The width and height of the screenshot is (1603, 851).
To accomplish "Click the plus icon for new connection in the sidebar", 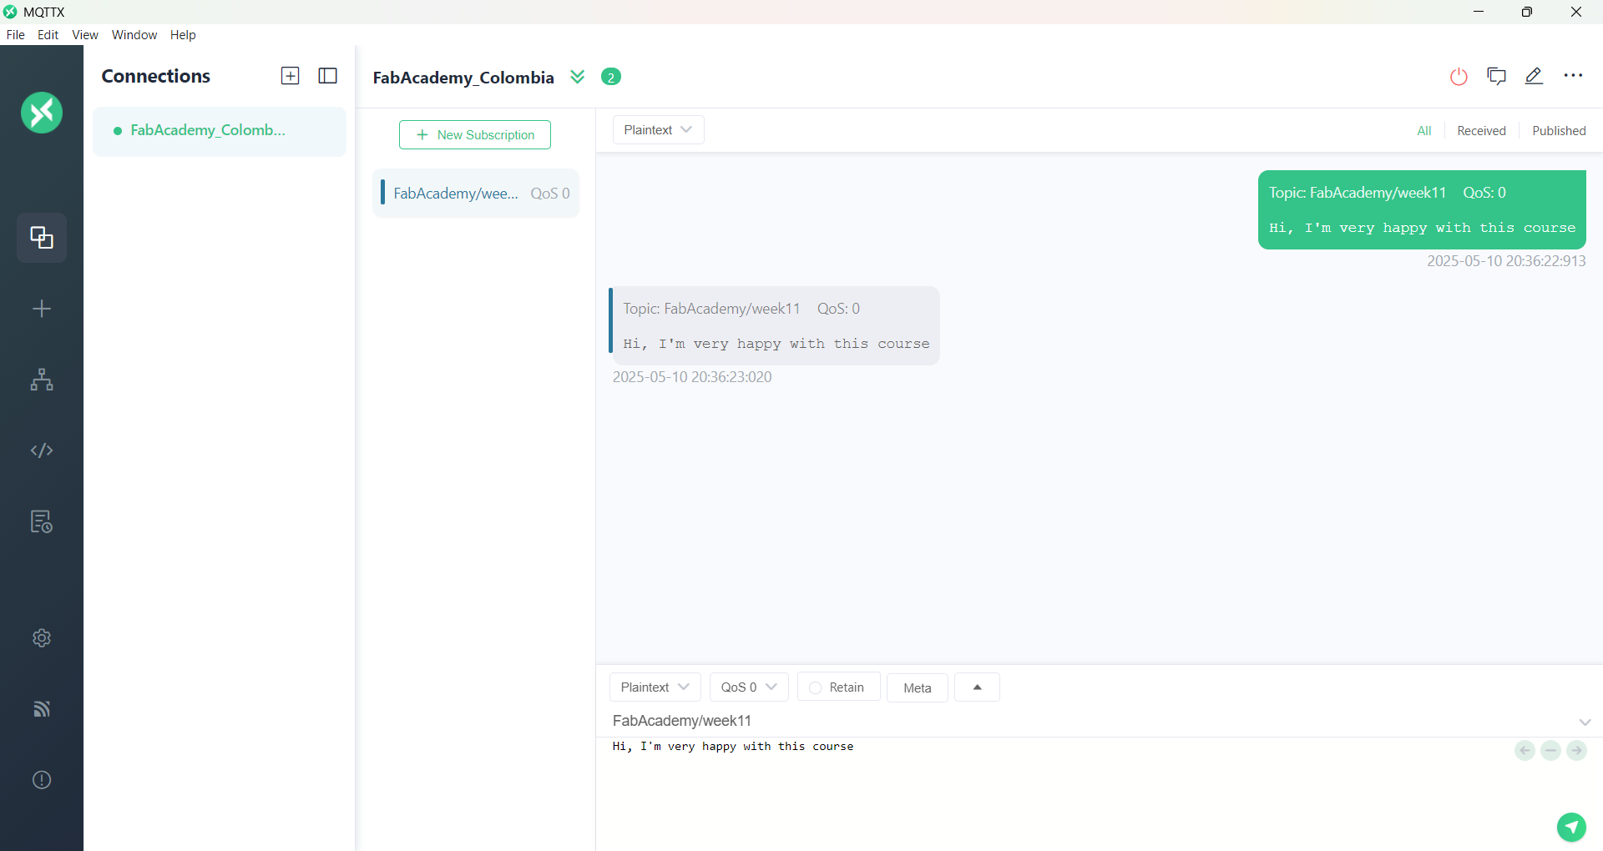I will point(42,309).
